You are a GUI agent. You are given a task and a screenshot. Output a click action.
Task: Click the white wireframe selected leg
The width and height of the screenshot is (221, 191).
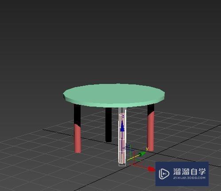[122, 135]
